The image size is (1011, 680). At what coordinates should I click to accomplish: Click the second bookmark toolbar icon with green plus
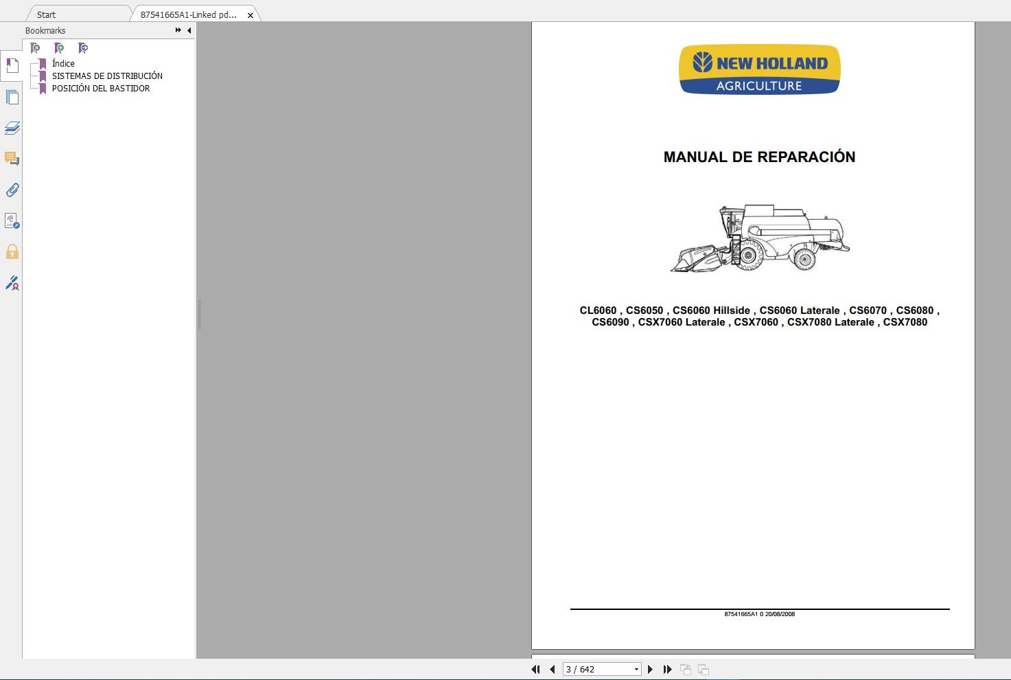(59, 48)
